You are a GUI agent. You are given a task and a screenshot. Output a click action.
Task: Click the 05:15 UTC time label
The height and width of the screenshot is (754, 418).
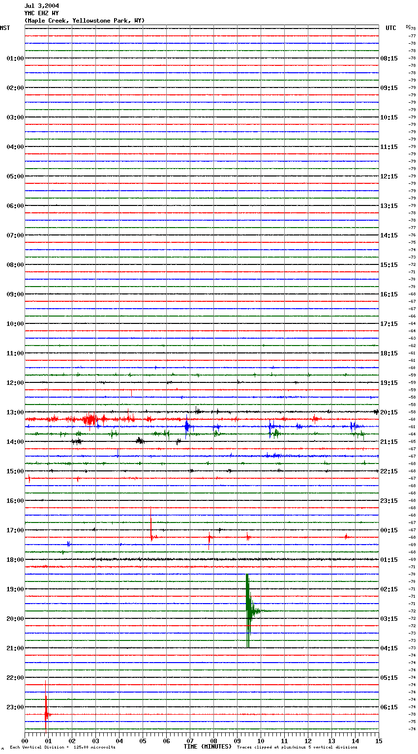(x=389, y=678)
